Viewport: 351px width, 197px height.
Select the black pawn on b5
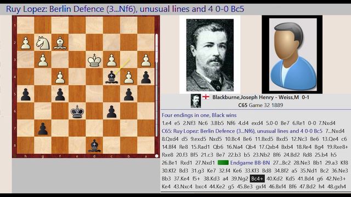pyautogui.click(x=129, y=94)
